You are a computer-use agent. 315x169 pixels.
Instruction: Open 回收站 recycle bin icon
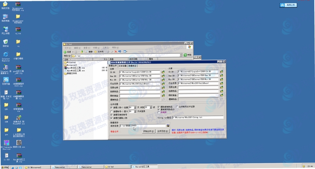point(6,43)
